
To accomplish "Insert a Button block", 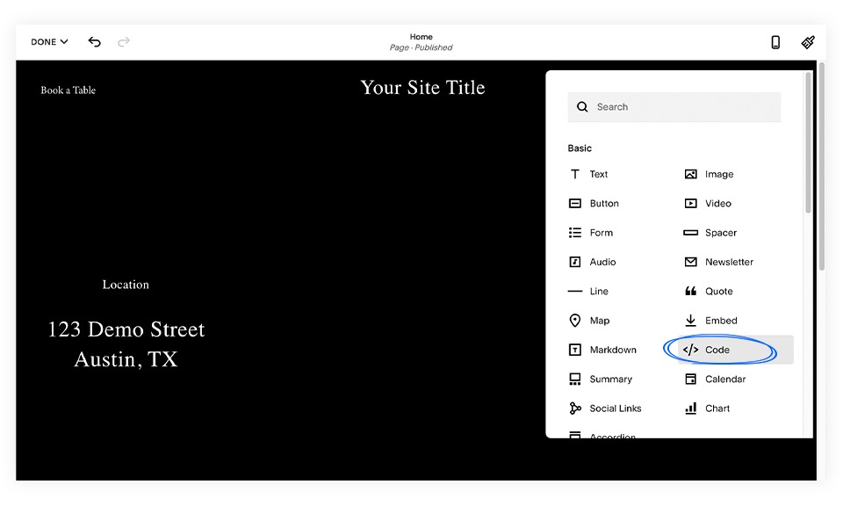I will coord(602,203).
